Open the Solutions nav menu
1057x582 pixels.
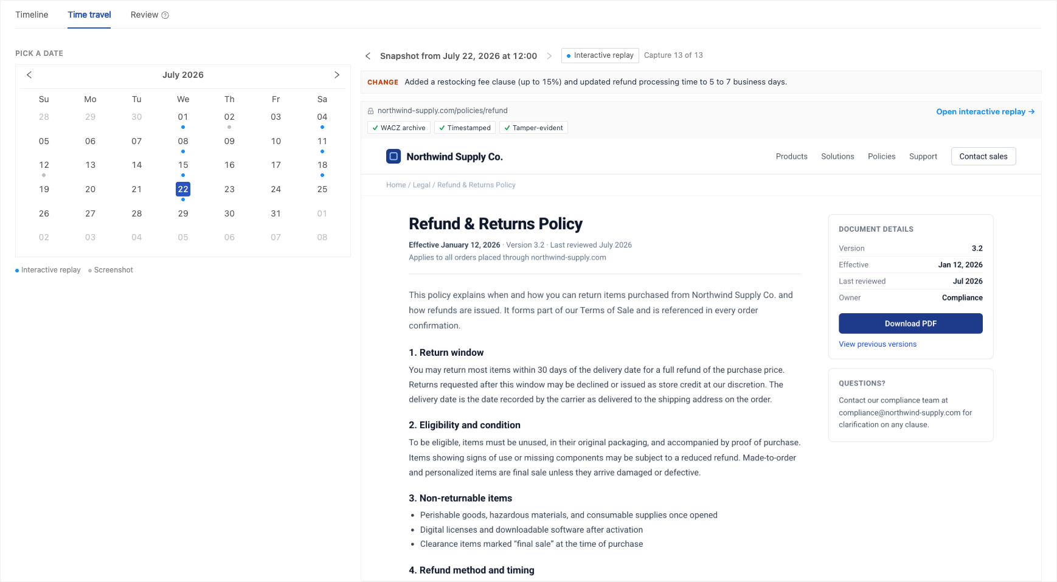point(837,156)
